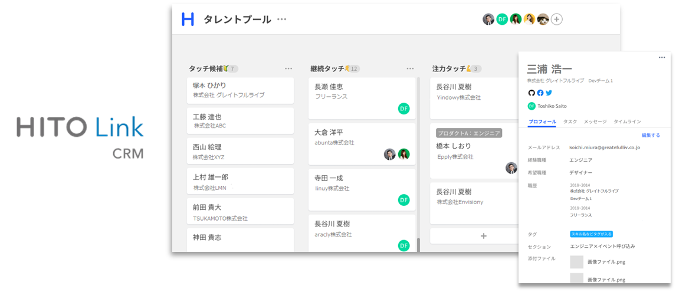
Task: Click the cat avatar in header
Action: pyautogui.click(x=543, y=19)
